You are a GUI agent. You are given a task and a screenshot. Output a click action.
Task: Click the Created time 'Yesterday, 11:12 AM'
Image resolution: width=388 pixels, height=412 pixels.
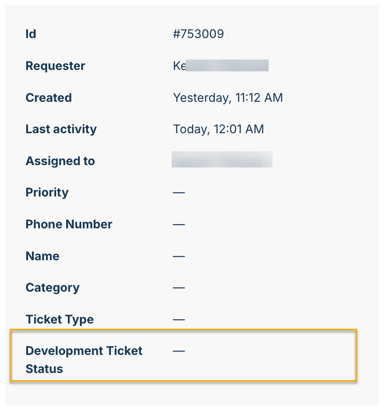(x=228, y=98)
